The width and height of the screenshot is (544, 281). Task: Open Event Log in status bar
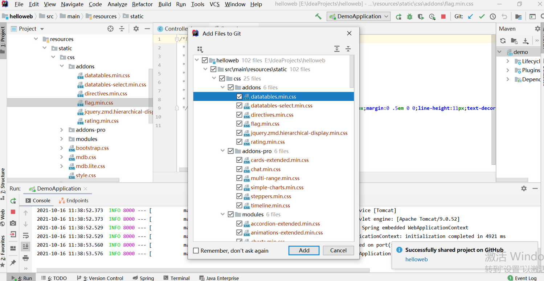(x=522, y=278)
